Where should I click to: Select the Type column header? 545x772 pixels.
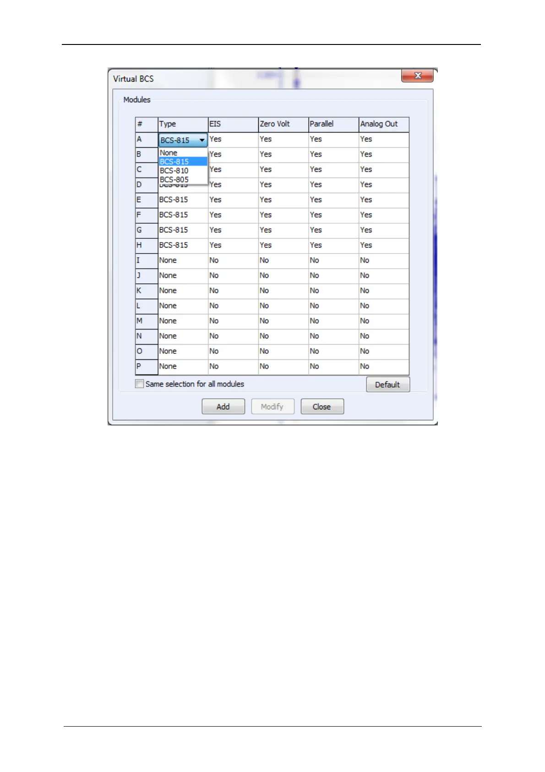[183, 124]
